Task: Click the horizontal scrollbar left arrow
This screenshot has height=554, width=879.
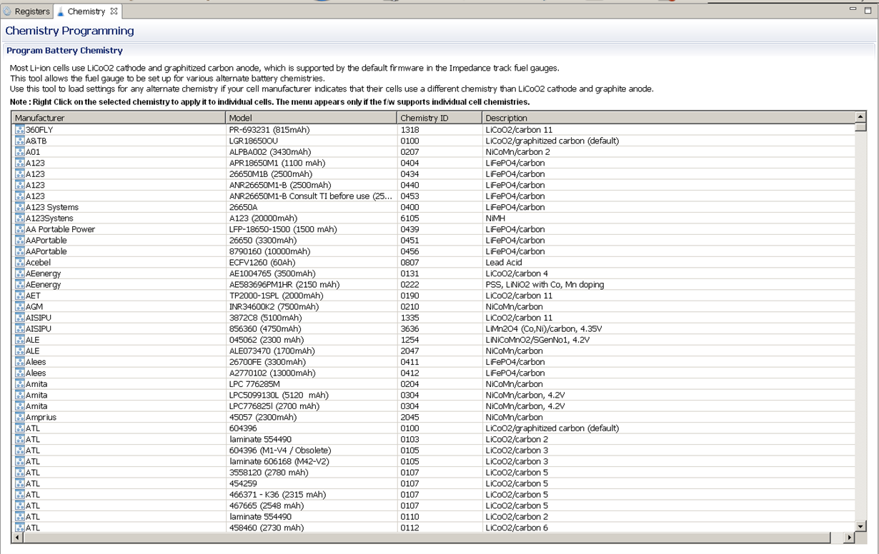Action: pyautogui.click(x=18, y=538)
